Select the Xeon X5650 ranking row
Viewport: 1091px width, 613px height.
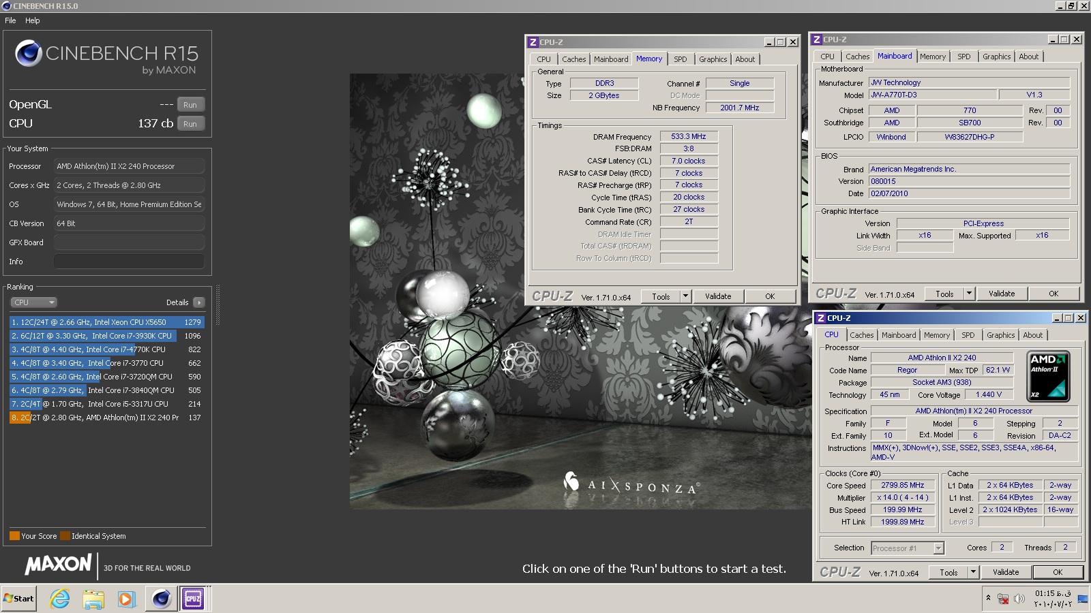[106, 322]
